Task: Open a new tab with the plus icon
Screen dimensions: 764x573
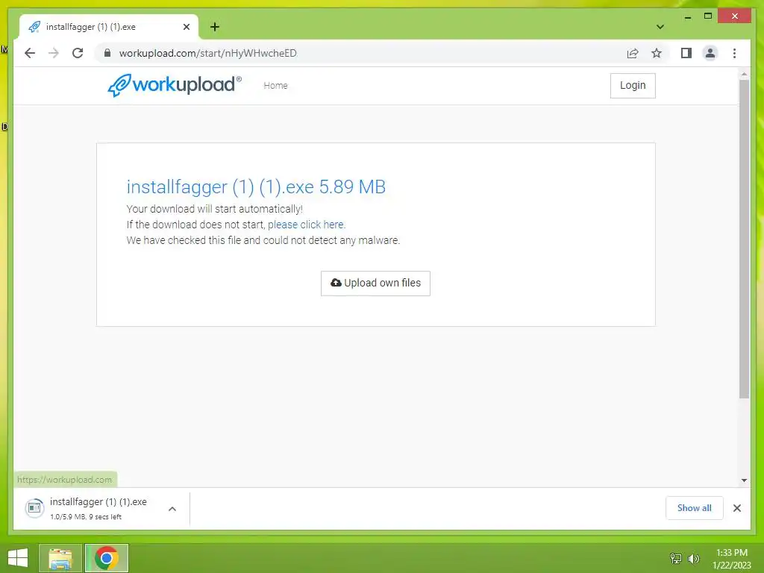Action: coord(215,27)
